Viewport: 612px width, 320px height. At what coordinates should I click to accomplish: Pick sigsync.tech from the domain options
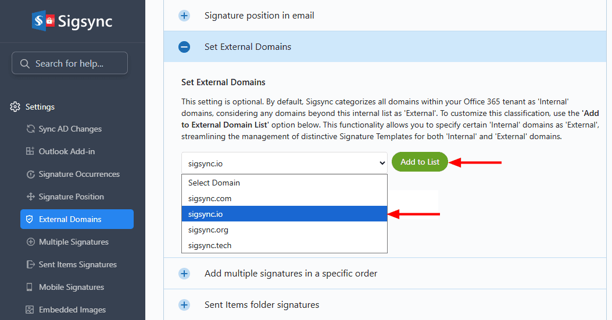click(x=210, y=245)
